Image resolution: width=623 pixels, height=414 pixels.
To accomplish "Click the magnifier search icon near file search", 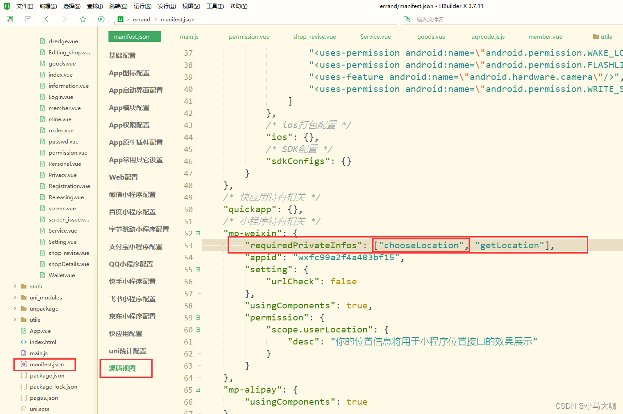I will click(407, 19).
